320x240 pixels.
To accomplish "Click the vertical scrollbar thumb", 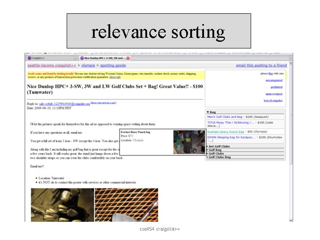I will pyautogui.click(x=291, y=114).
